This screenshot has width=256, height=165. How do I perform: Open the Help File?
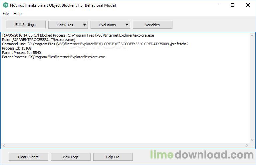tap(113, 157)
